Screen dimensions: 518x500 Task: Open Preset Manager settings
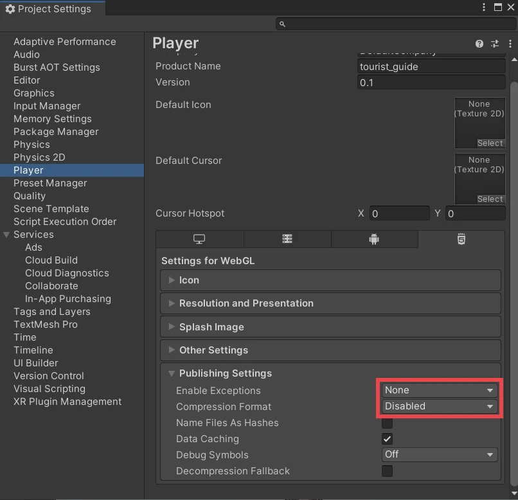point(50,183)
